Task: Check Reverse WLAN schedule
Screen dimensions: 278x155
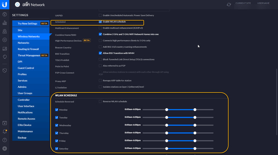Action: 100,102
